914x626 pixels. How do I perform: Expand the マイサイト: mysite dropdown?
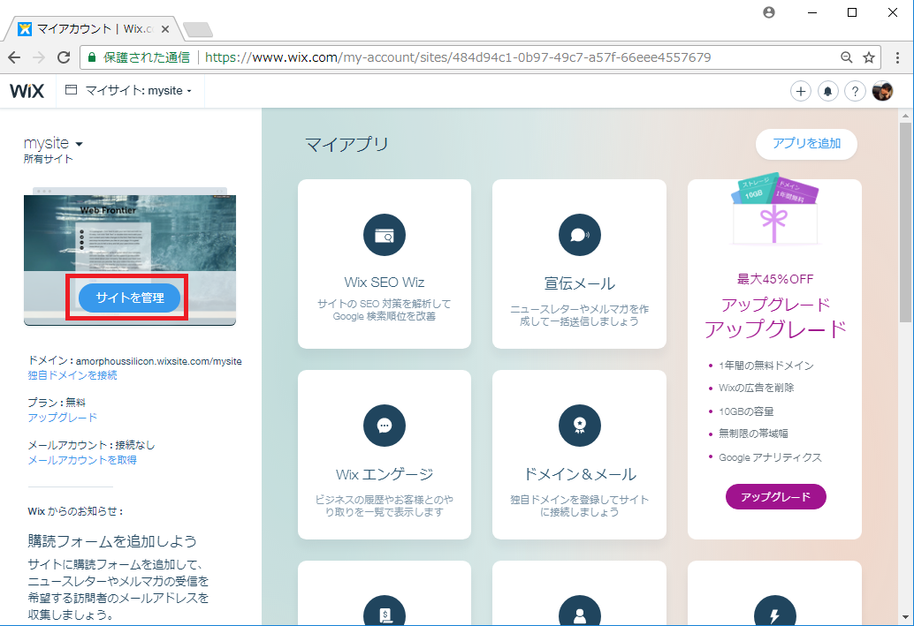pyautogui.click(x=138, y=91)
